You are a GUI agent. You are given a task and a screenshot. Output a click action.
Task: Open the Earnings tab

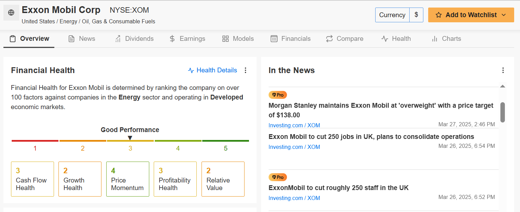click(x=187, y=39)
